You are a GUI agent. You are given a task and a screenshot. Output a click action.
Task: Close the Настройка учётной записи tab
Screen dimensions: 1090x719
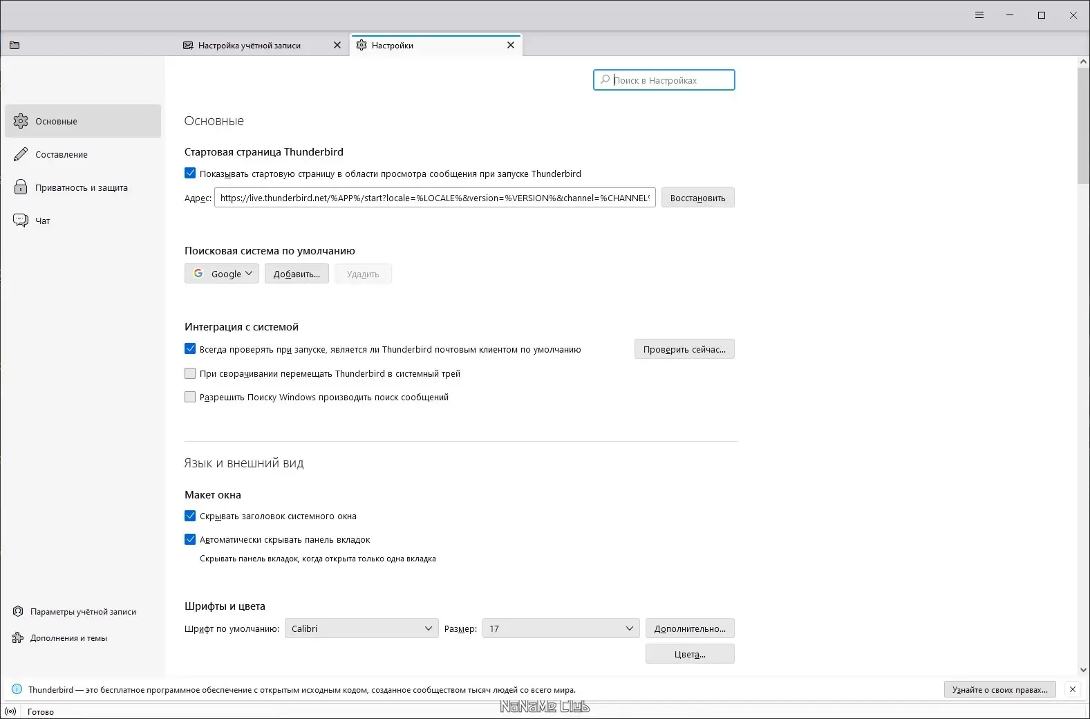(x=337, y=46)
